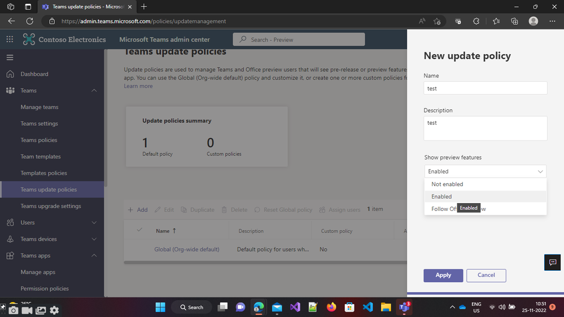Select Teams update policies in sidebar
This screenshot has width=564, height=317.
tap(52, 190)
